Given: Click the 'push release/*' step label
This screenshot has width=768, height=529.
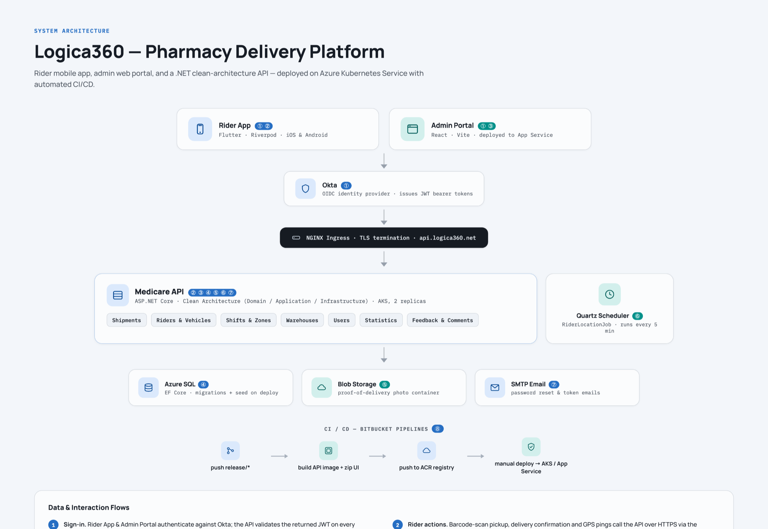Looking at the screenshot, I should click(230, 468).
